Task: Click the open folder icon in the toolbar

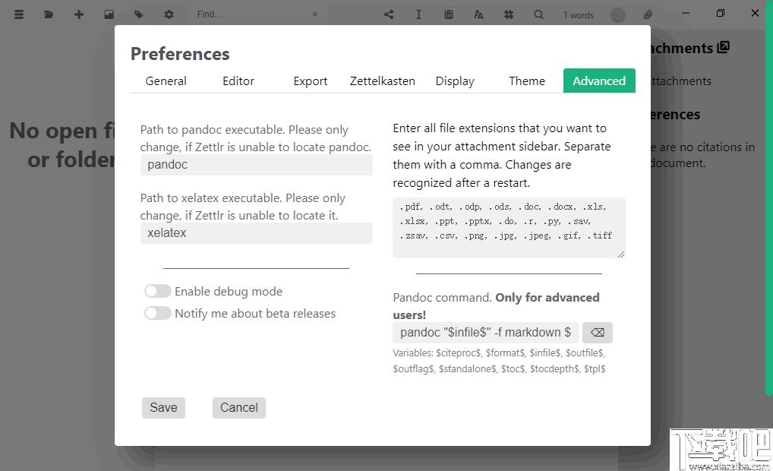Action: coord(49,14)
